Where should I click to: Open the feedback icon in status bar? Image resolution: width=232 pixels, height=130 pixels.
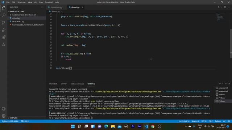224,121
